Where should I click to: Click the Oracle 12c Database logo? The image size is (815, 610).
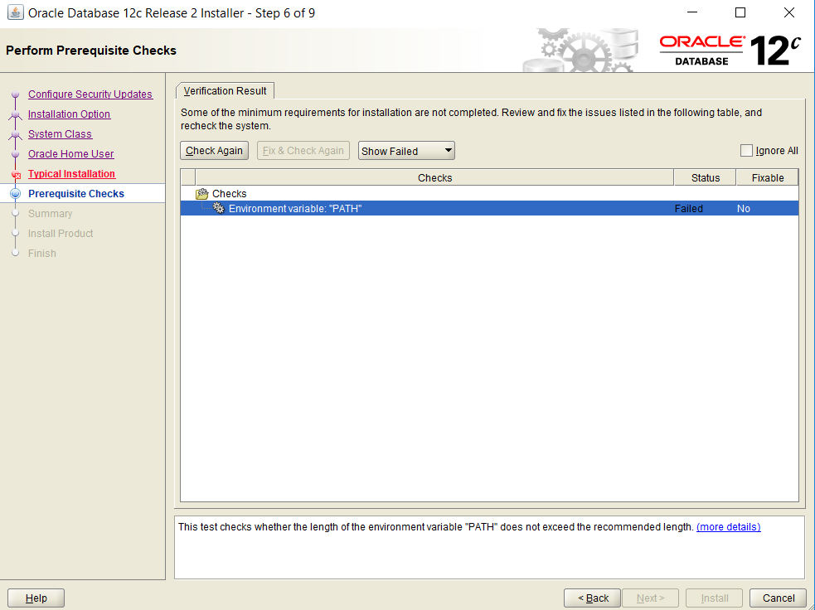[730, 51]
